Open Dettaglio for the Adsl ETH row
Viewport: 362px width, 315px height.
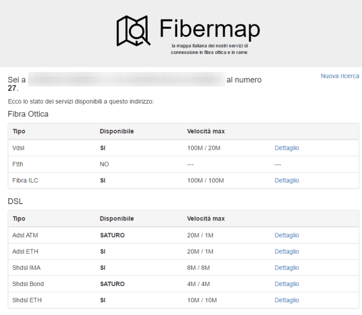287,252
